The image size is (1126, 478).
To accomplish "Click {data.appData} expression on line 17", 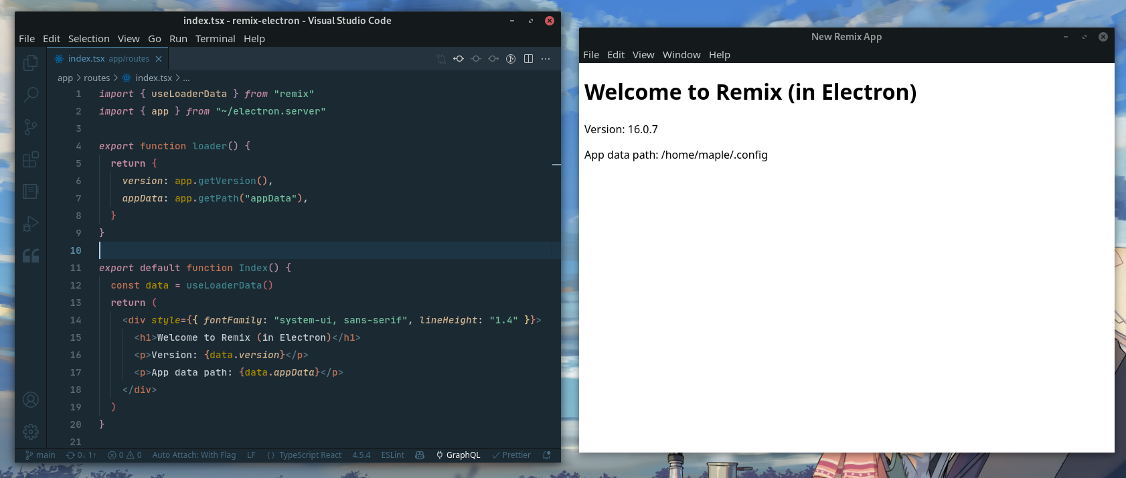I will 280,372.
